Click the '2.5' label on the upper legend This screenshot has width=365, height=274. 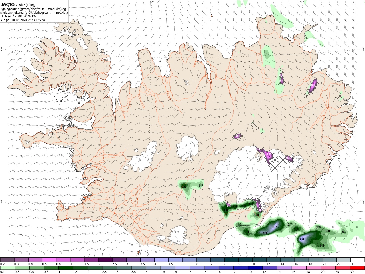pyautogui.click(x=115, y=264)
